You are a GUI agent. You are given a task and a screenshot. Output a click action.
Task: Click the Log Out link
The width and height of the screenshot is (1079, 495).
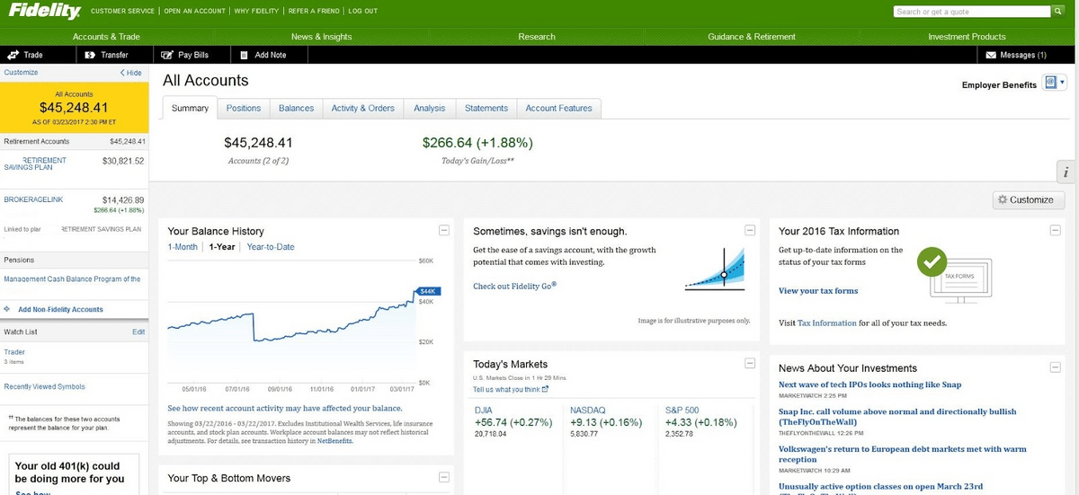click(362, 11)
